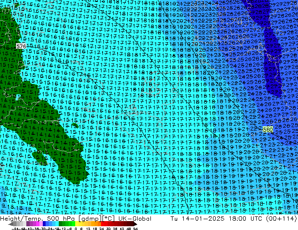Click the green section of the temperature legend
The image size is (298, 230).
(67, 224)
